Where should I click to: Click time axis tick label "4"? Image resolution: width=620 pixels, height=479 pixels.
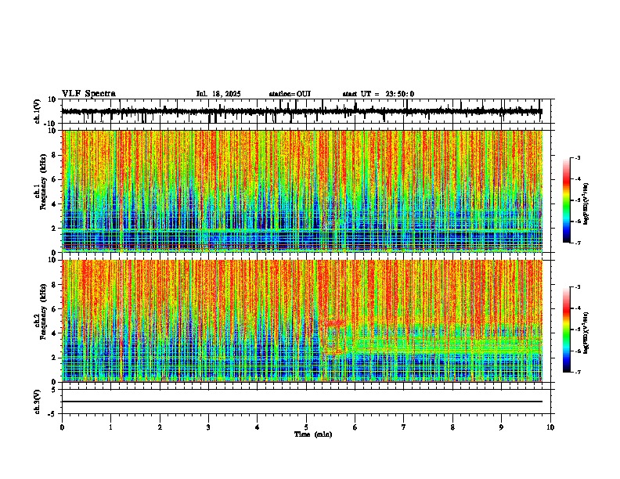tap(258, 427)
